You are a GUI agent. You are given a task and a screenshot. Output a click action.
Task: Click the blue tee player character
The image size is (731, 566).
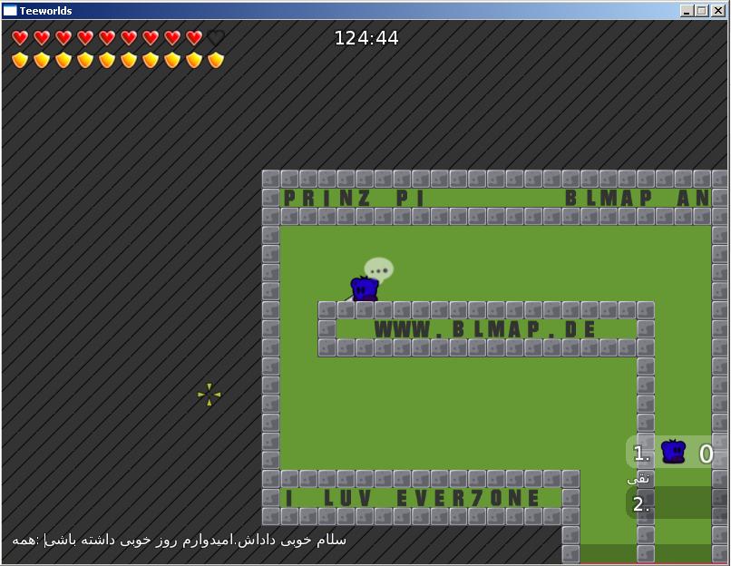click(364, 288)
